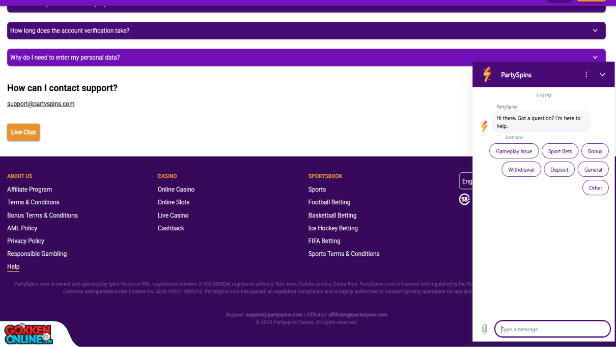Click footer support email at bottom

click(274, 315)
